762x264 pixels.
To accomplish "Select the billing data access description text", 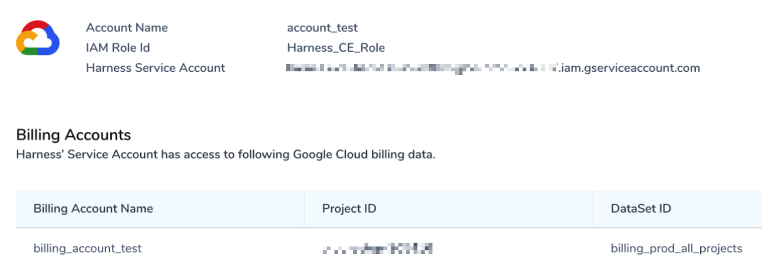I will (x=226, y=155).
